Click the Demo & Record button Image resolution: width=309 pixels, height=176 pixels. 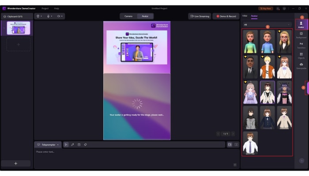[226, 16]
